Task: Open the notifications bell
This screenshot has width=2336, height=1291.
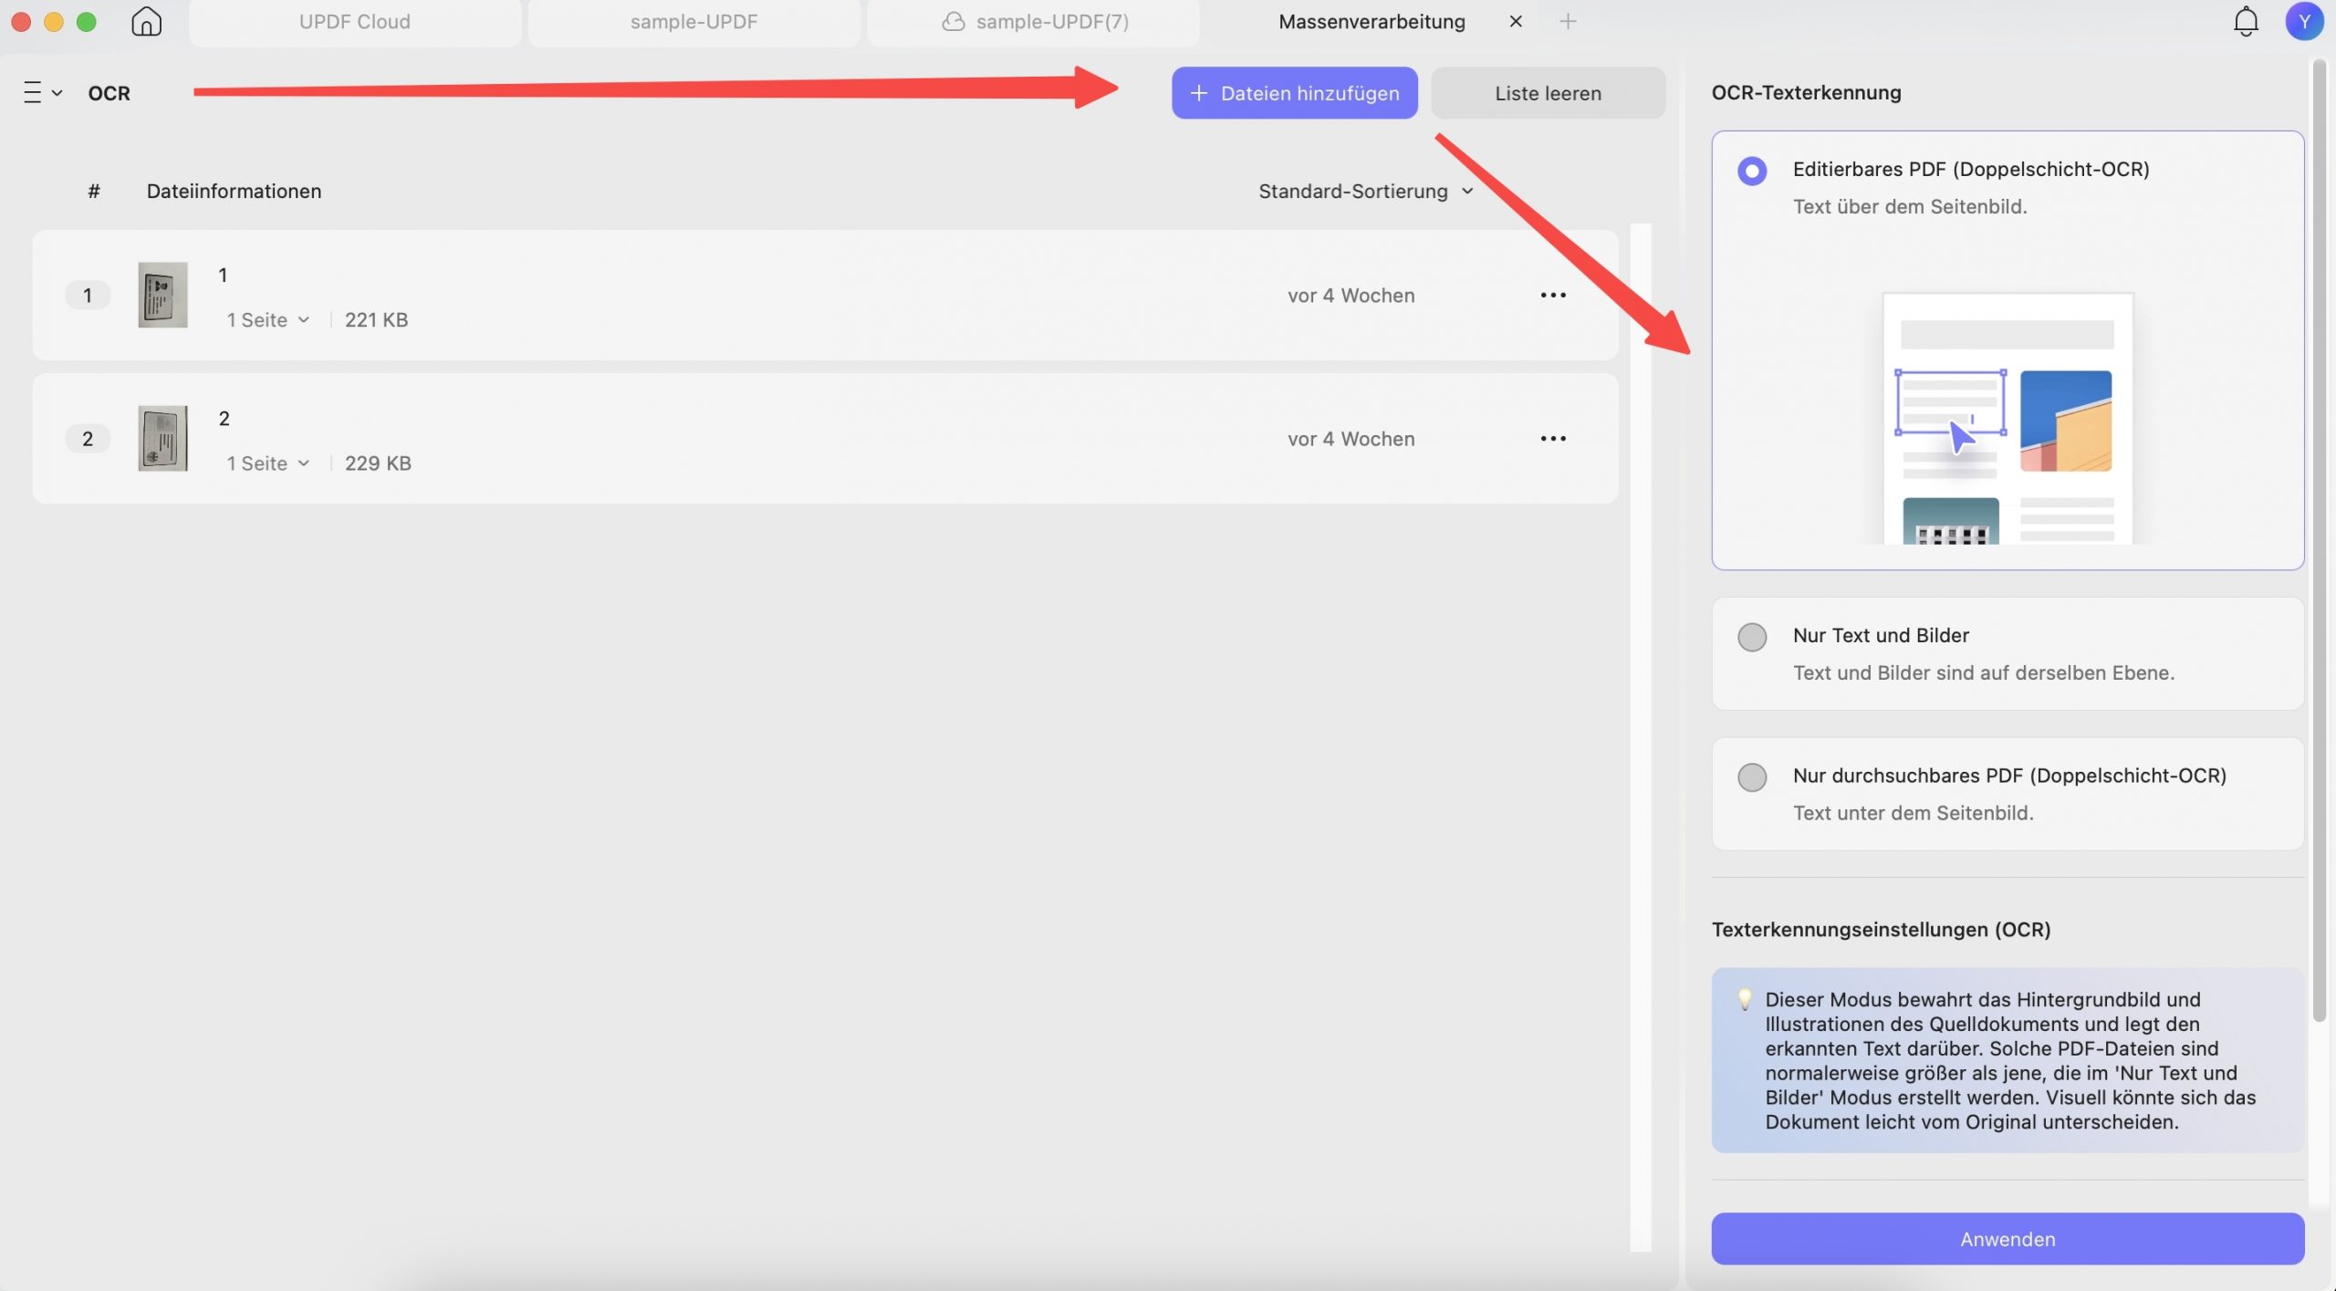Action: [x=2246, y=21]
